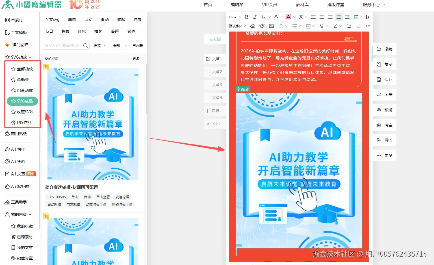Open AI快排 in the sidebar
Viewport: 434px width, 265px height.
click(x=16, y=149)
